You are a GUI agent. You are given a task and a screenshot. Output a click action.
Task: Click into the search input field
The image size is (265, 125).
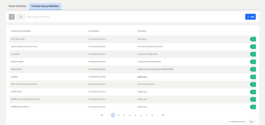tap(134, 17)
